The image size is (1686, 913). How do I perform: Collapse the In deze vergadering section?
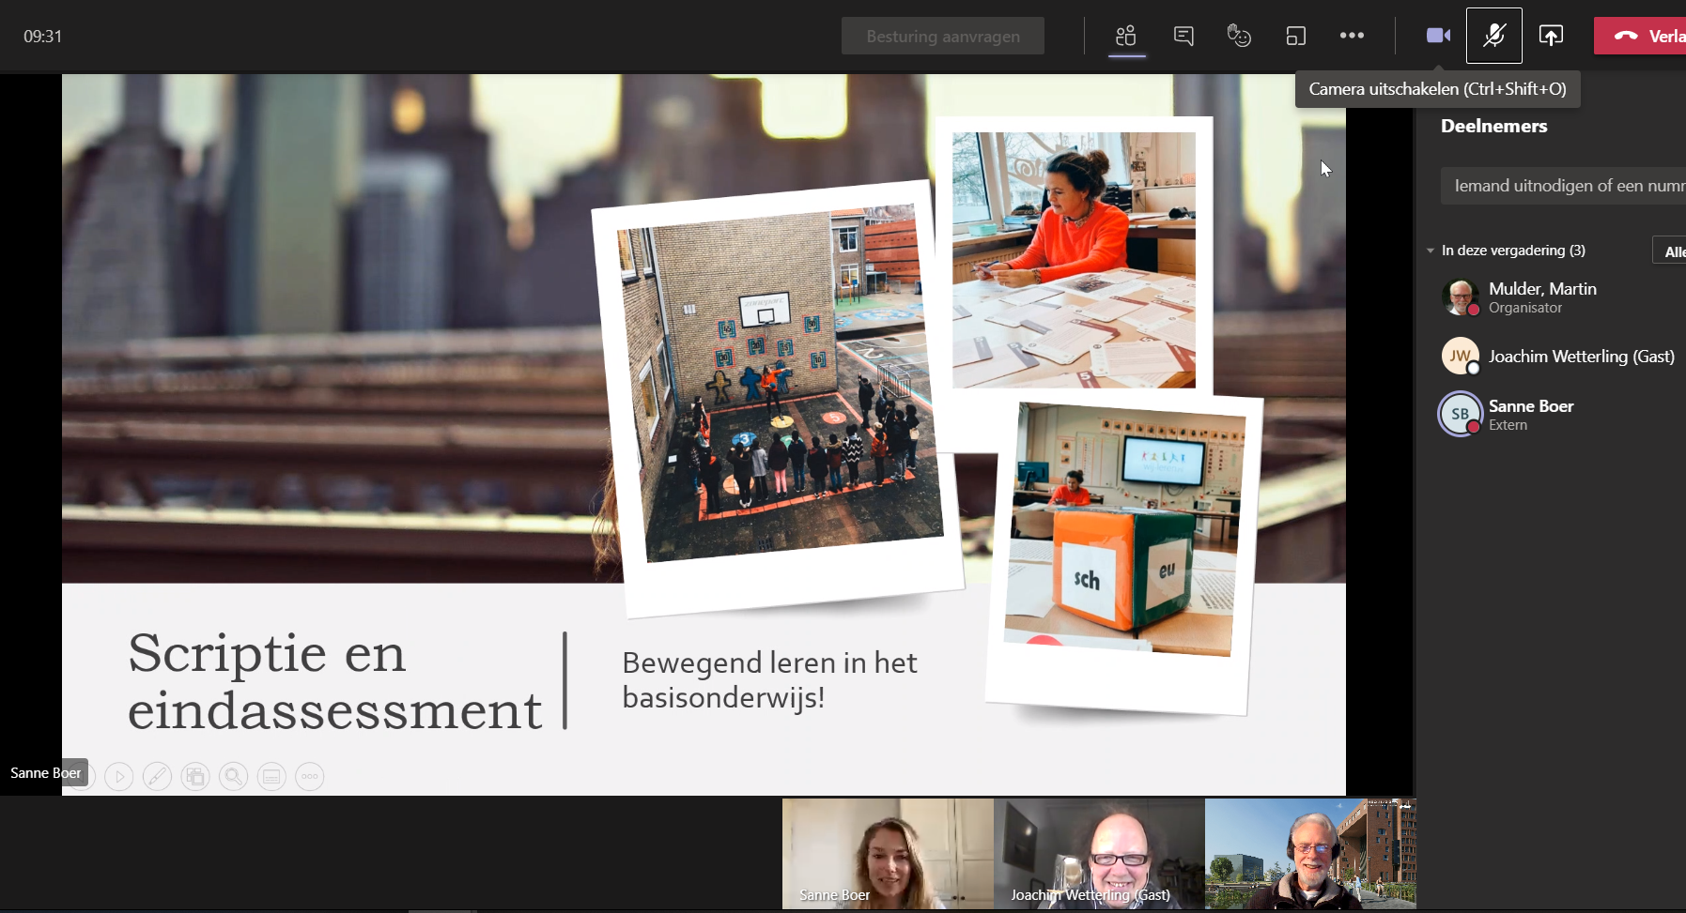pyautogui.click(x=1431, y=251)
